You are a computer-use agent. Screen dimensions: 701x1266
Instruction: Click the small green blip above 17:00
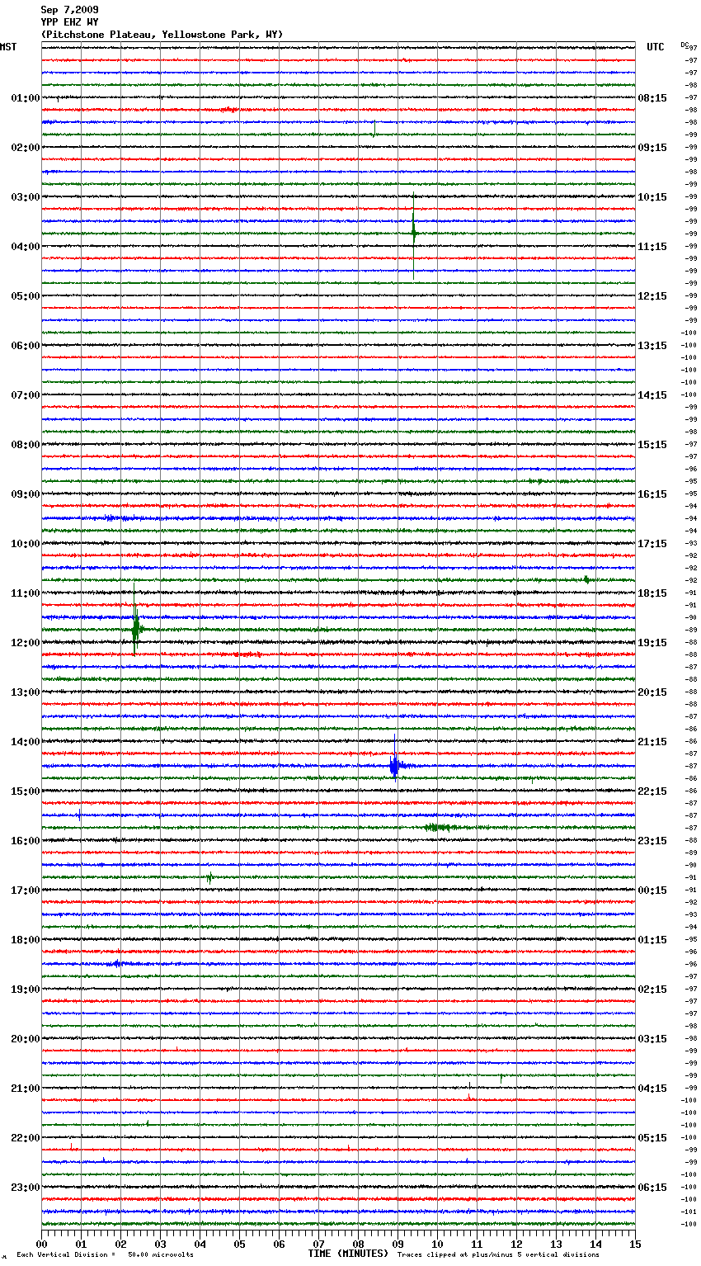[x=209, y=877]
